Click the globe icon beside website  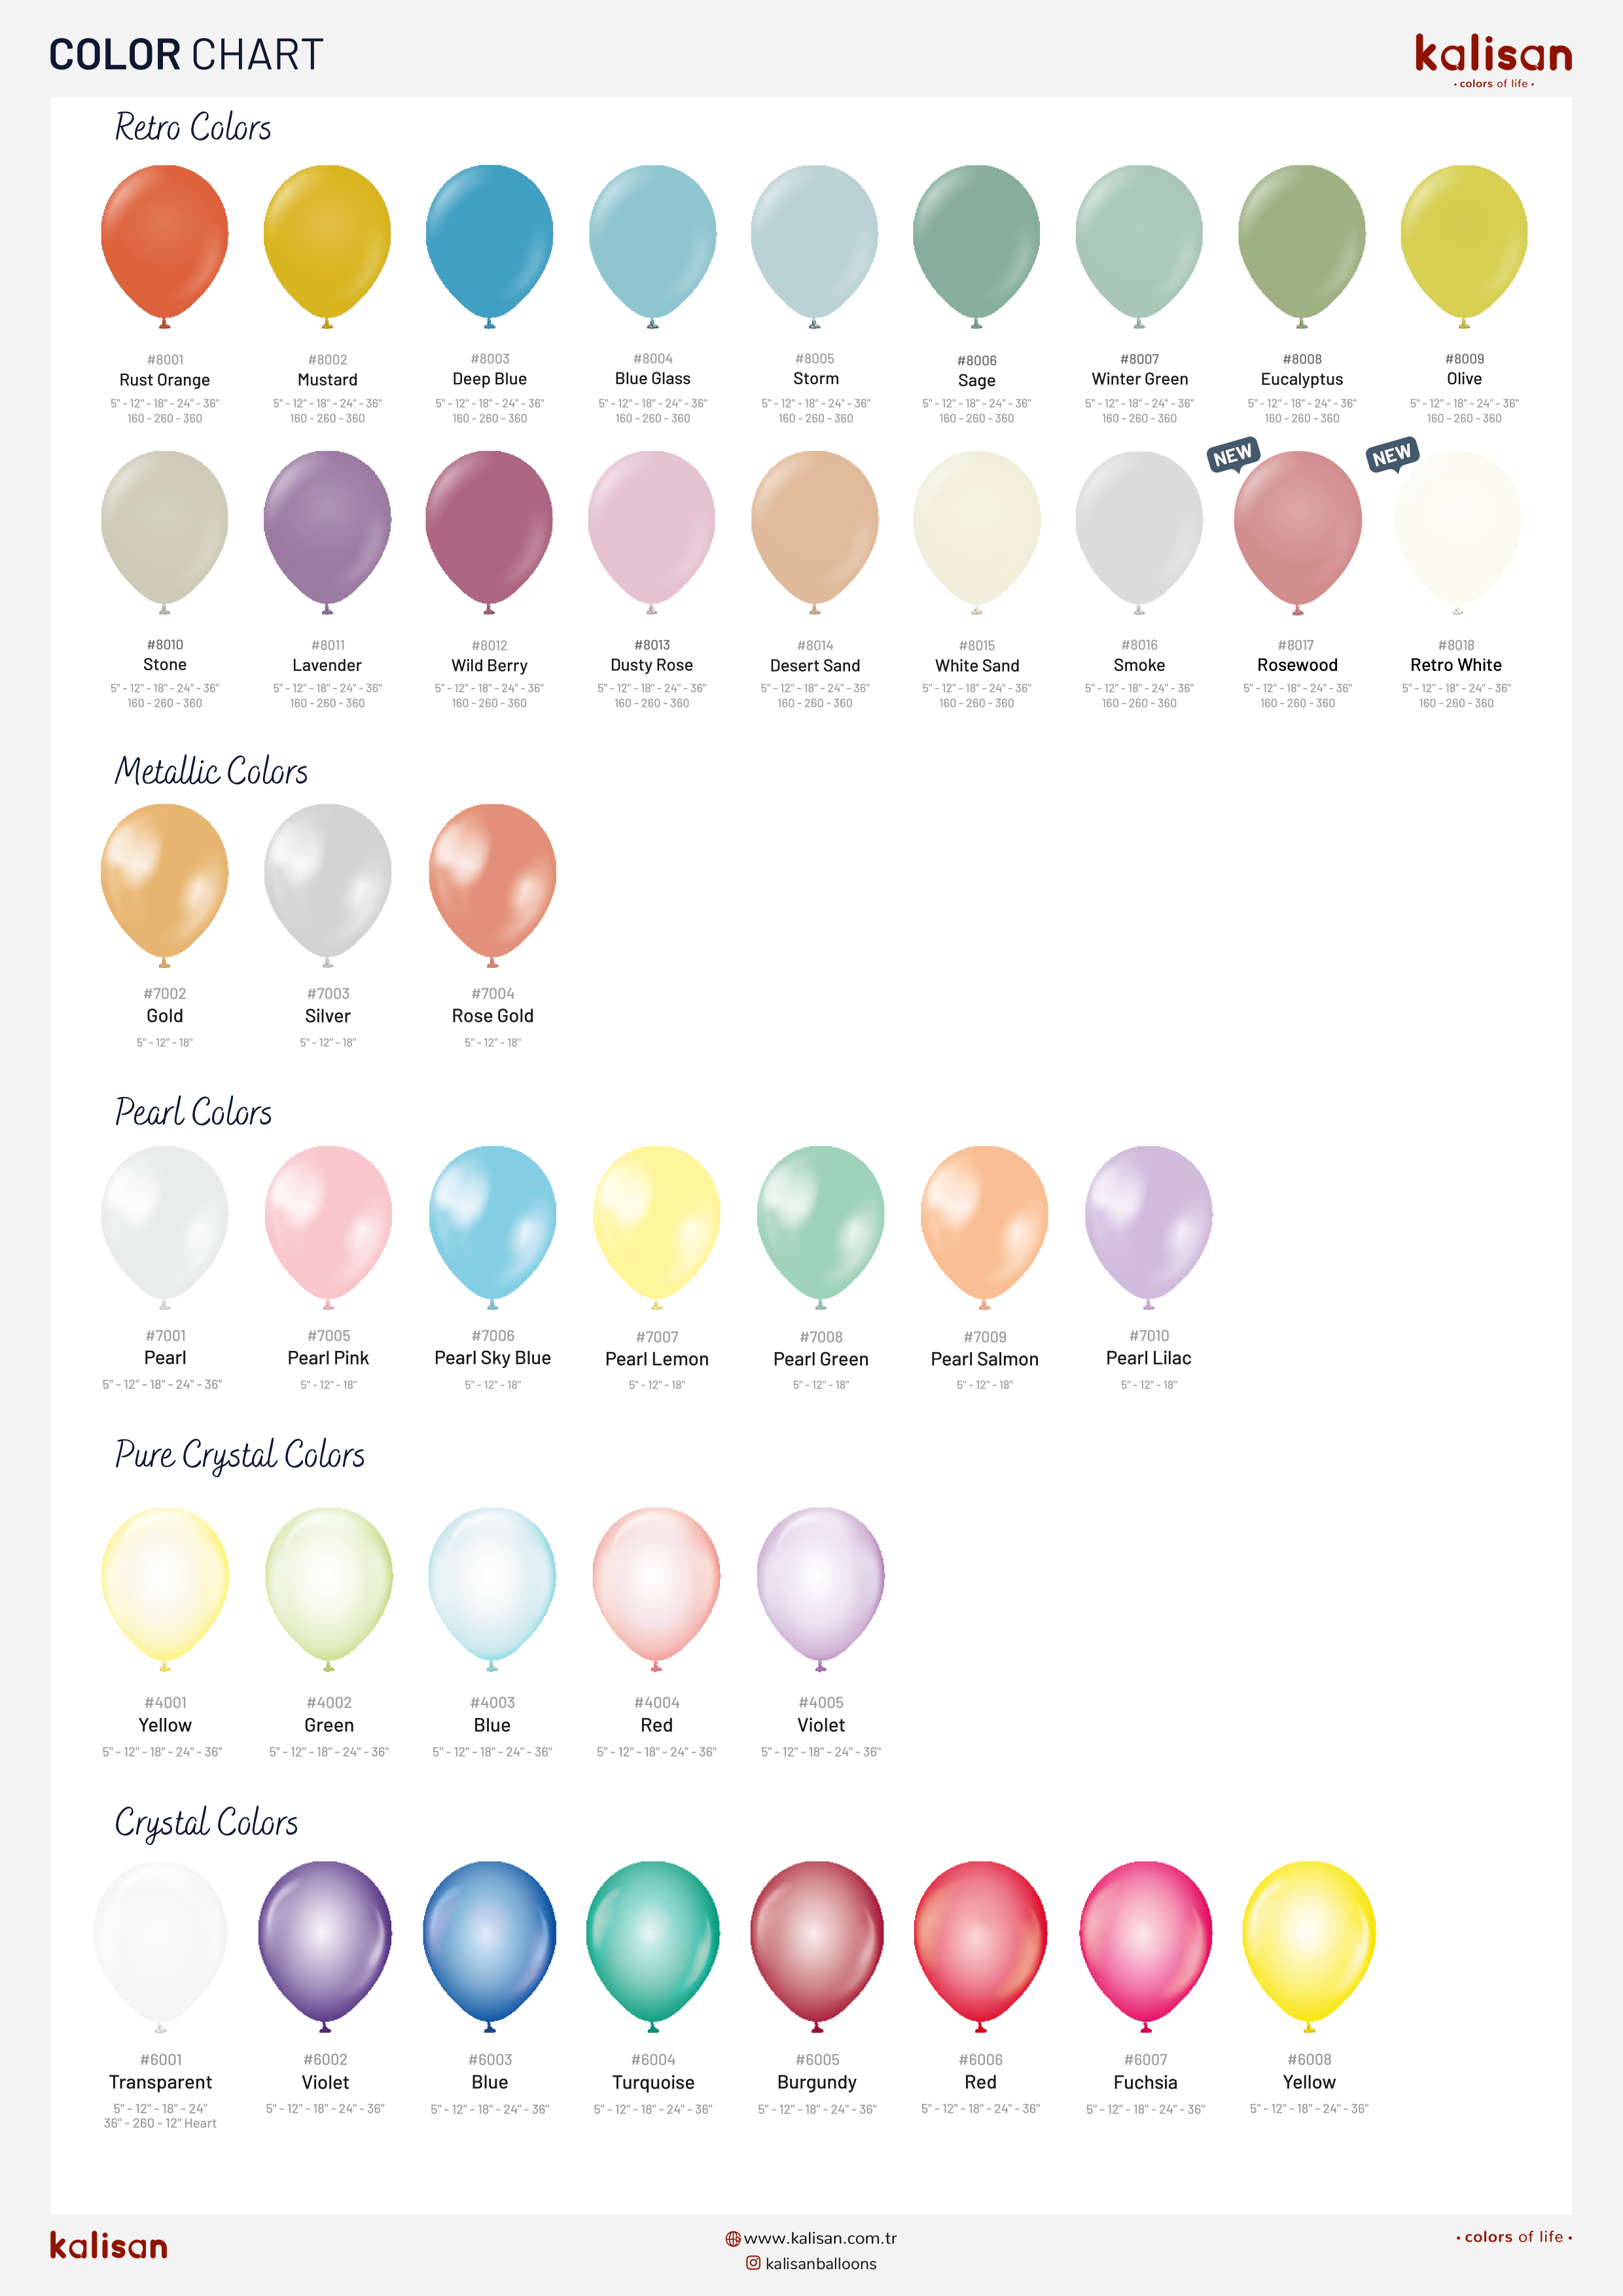pos(733,2238)
